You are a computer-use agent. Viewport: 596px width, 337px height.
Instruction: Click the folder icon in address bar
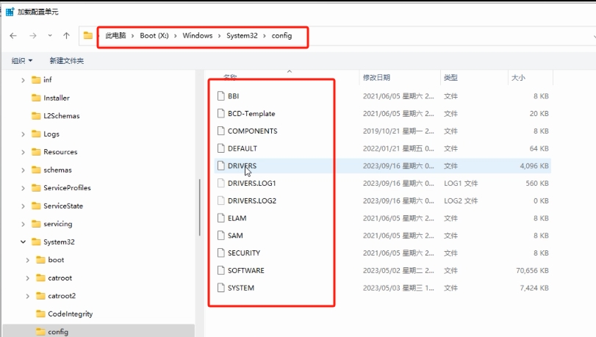click(x=88, y=35)
